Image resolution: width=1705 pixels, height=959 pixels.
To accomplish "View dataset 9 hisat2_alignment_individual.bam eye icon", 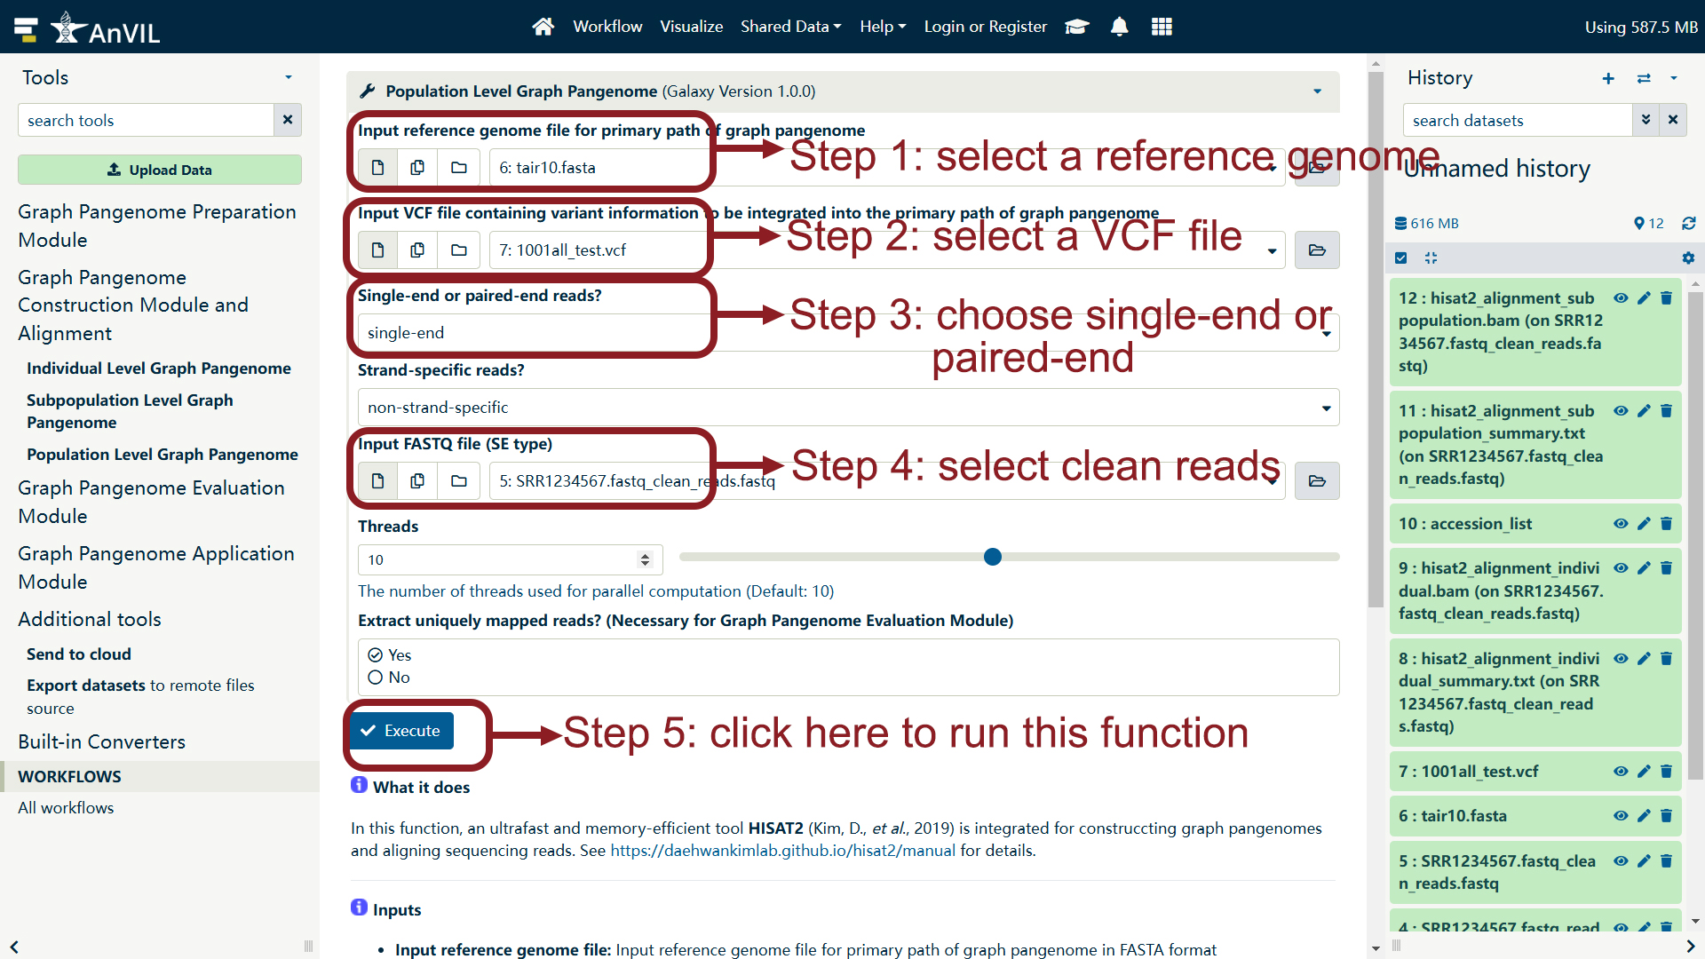I will click(x=1621, y=567).
